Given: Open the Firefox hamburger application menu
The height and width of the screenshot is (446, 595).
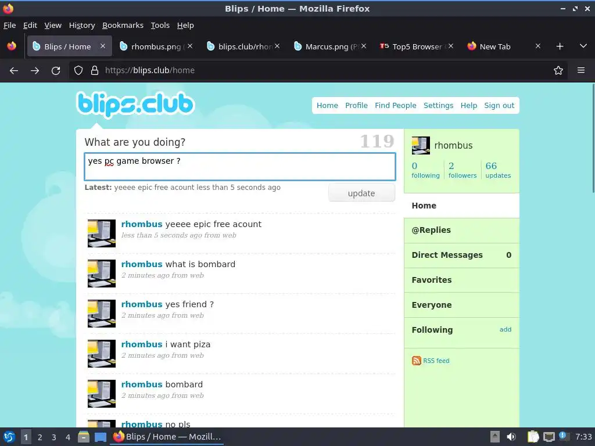Looking at the screenshot, I should pyautogui.click(x=581, y=70).
